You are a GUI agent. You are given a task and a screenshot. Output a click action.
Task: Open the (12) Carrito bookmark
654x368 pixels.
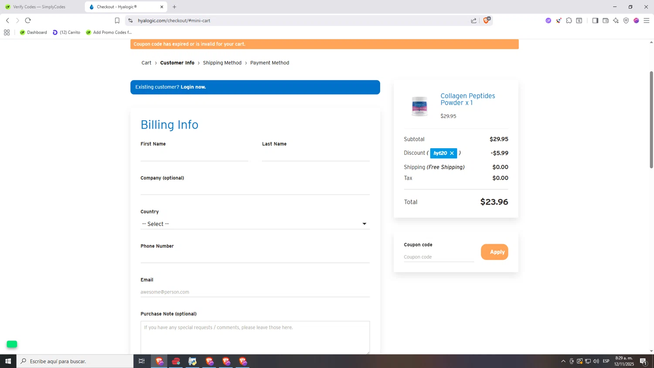tap(67, 32)
